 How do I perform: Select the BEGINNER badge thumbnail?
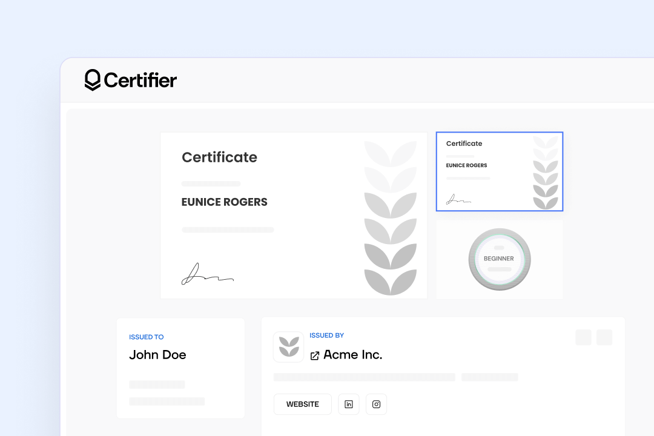tap(500, 260)
